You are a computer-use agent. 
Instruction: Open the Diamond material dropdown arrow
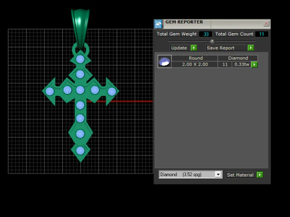218,174
